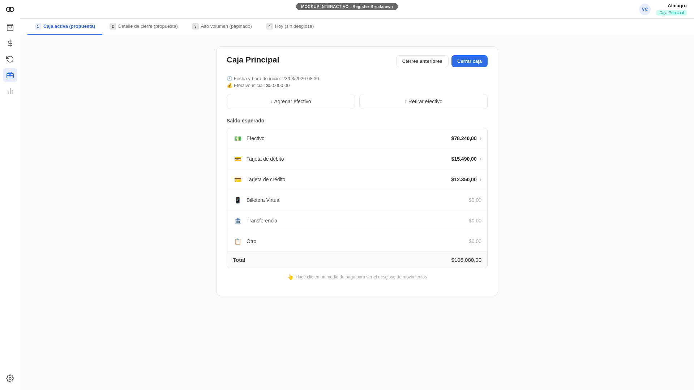Expand the Tarjeta de débito chevron
The height and width of the screenshot is (390, 694).
[480, 159]
